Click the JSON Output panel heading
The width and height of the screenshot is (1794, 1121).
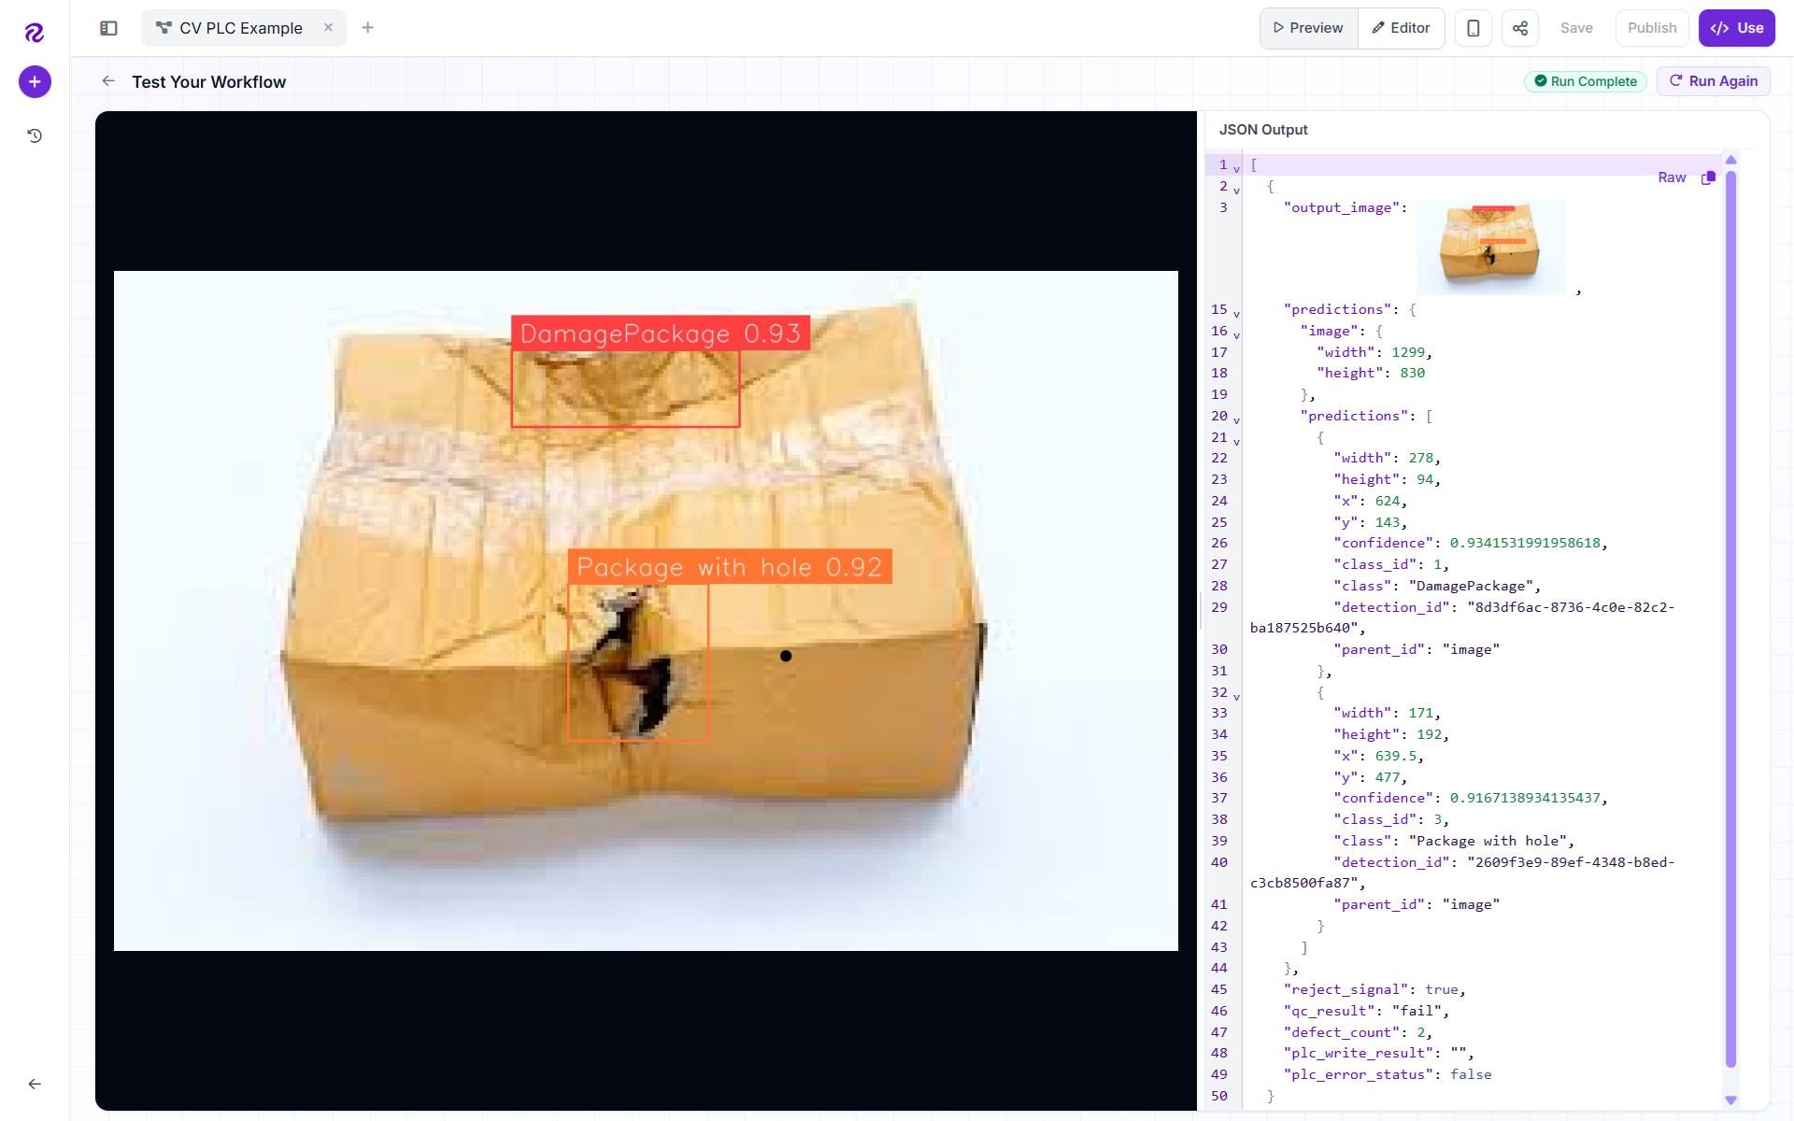(1263, 130)
